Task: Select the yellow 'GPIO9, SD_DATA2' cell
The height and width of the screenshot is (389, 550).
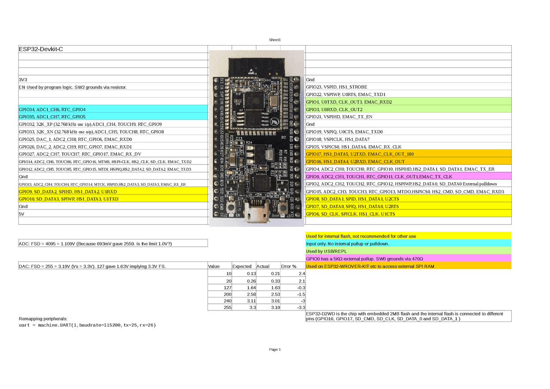Action: pos(113,191)
